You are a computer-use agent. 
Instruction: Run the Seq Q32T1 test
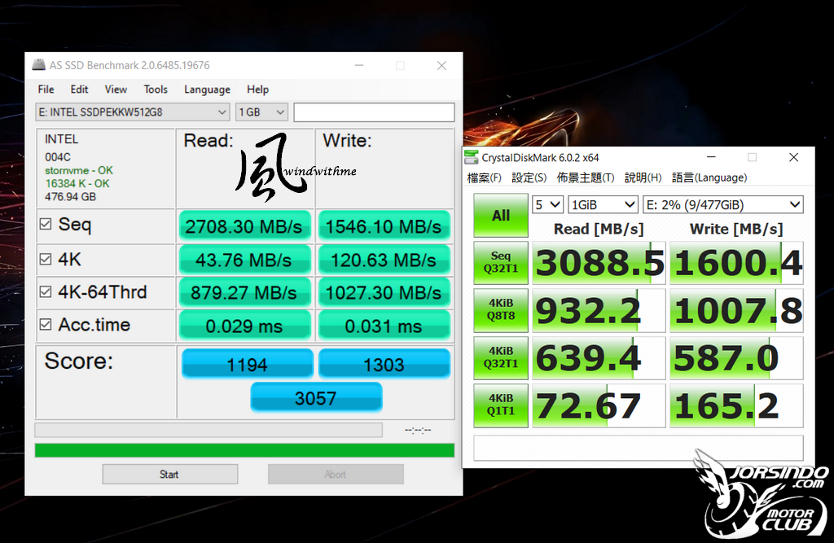click(x=501, y=263)
